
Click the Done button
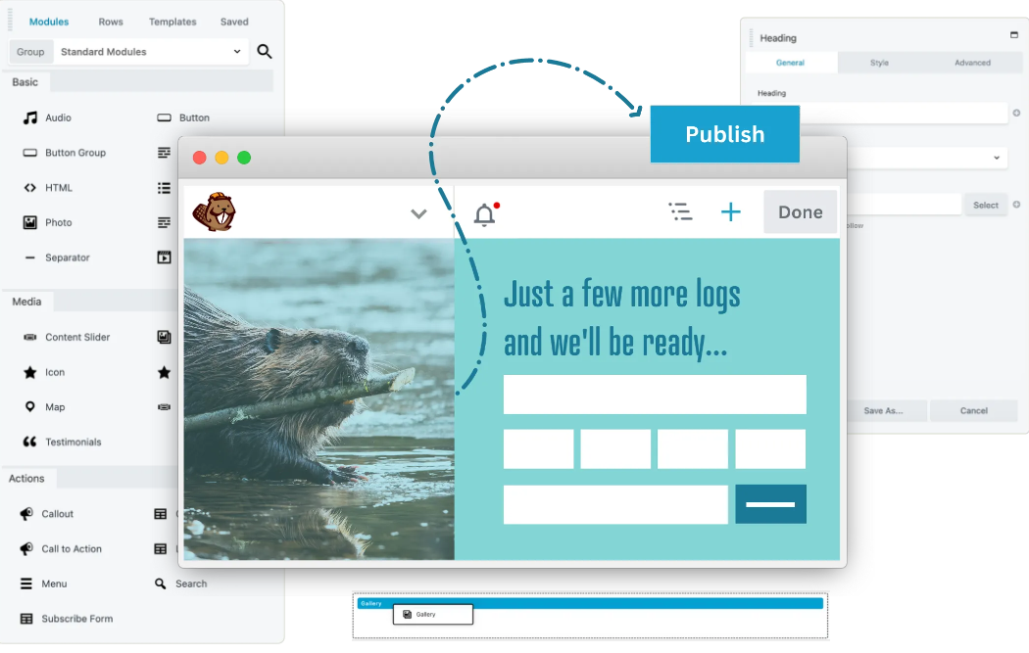tap(800, 211)
